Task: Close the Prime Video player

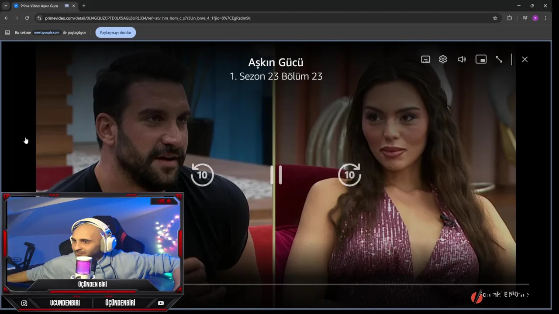Action: (524, 59)
